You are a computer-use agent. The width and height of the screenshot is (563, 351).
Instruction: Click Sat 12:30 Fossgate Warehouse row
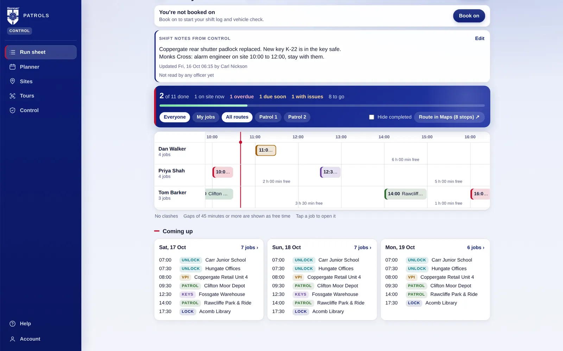pos(209,294)
